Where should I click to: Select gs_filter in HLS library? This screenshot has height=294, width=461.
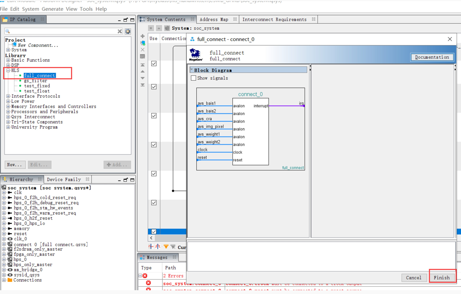[x=35, y=81]
